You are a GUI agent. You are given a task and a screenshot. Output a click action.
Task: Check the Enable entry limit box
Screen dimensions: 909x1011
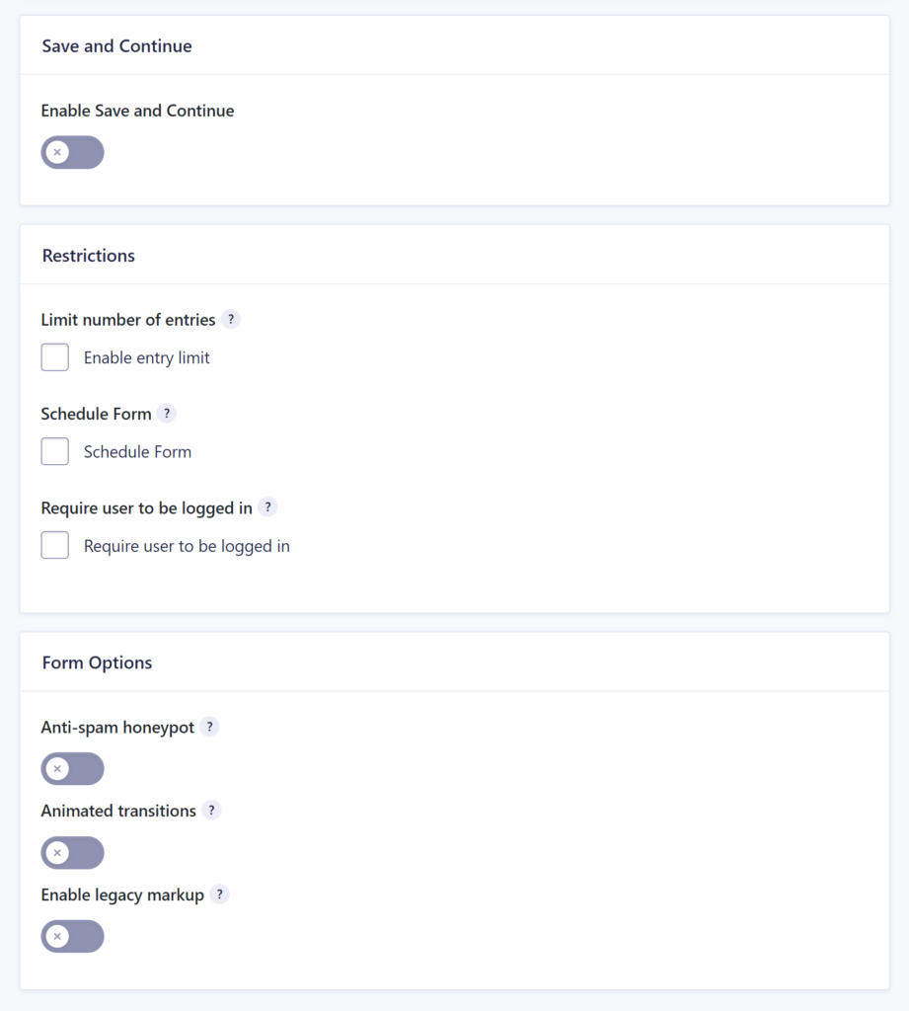click(54, 356)
